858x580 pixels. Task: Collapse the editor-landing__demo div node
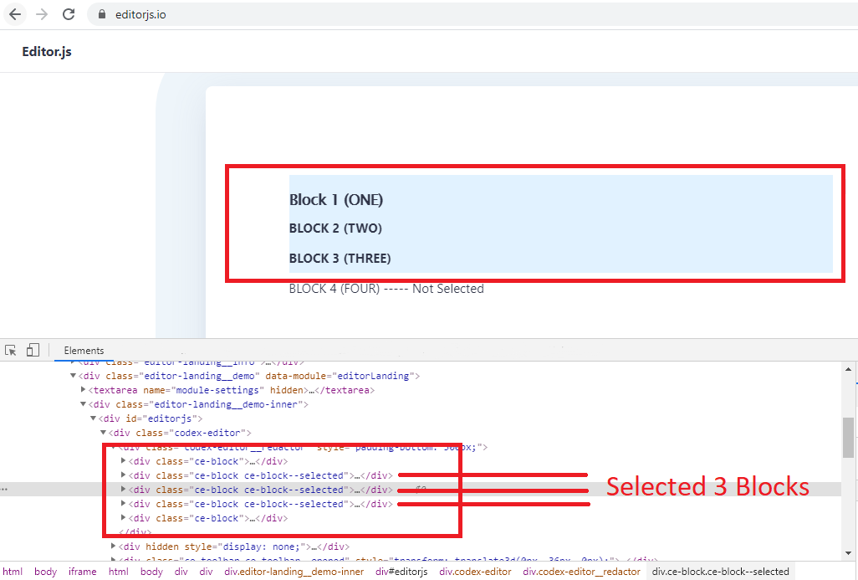tap(73, 376)
